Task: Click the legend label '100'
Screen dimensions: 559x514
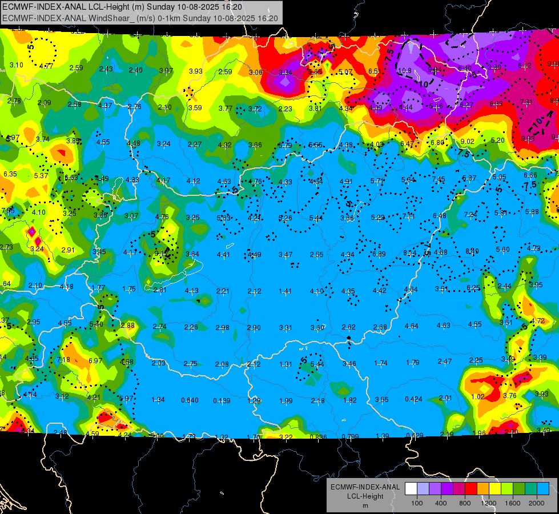Action: click(417, 503)
